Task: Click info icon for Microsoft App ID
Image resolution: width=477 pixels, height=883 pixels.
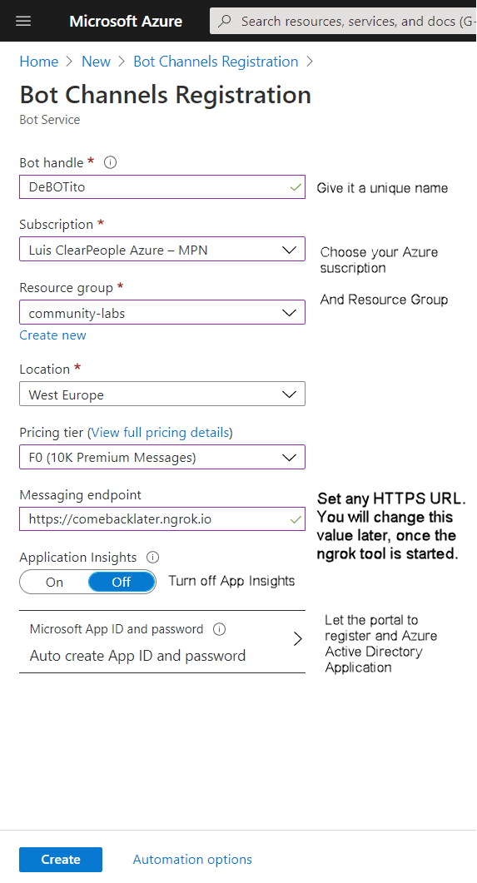Action: (x=219, y=630)
